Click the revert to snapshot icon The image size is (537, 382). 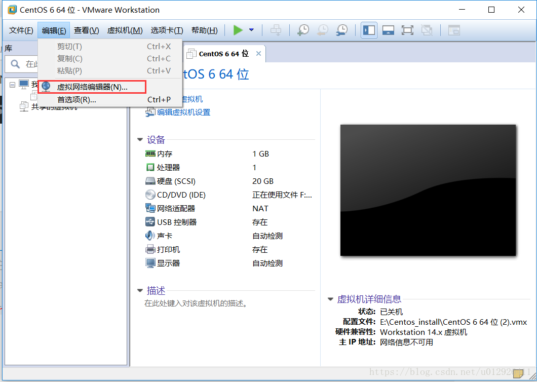(323, 30)
